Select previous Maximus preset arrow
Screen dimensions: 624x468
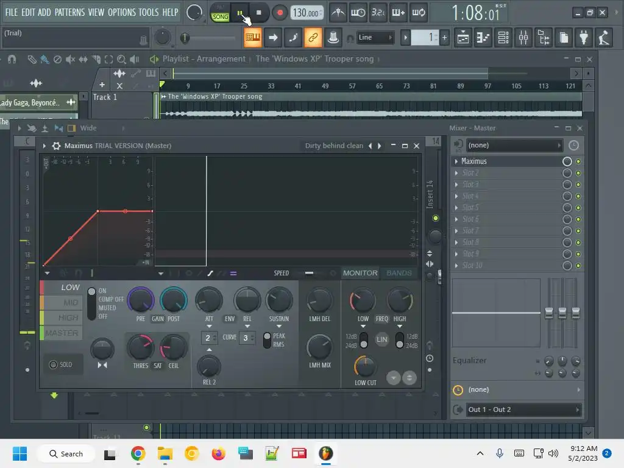(370, 146)
